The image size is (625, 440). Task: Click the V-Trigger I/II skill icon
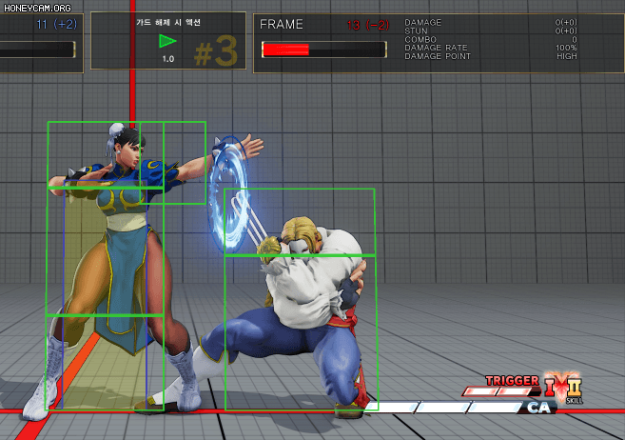tap(563, 387)
